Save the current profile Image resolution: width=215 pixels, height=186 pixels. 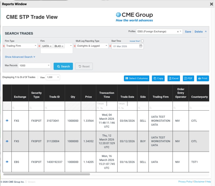click(x=188, y=32)
